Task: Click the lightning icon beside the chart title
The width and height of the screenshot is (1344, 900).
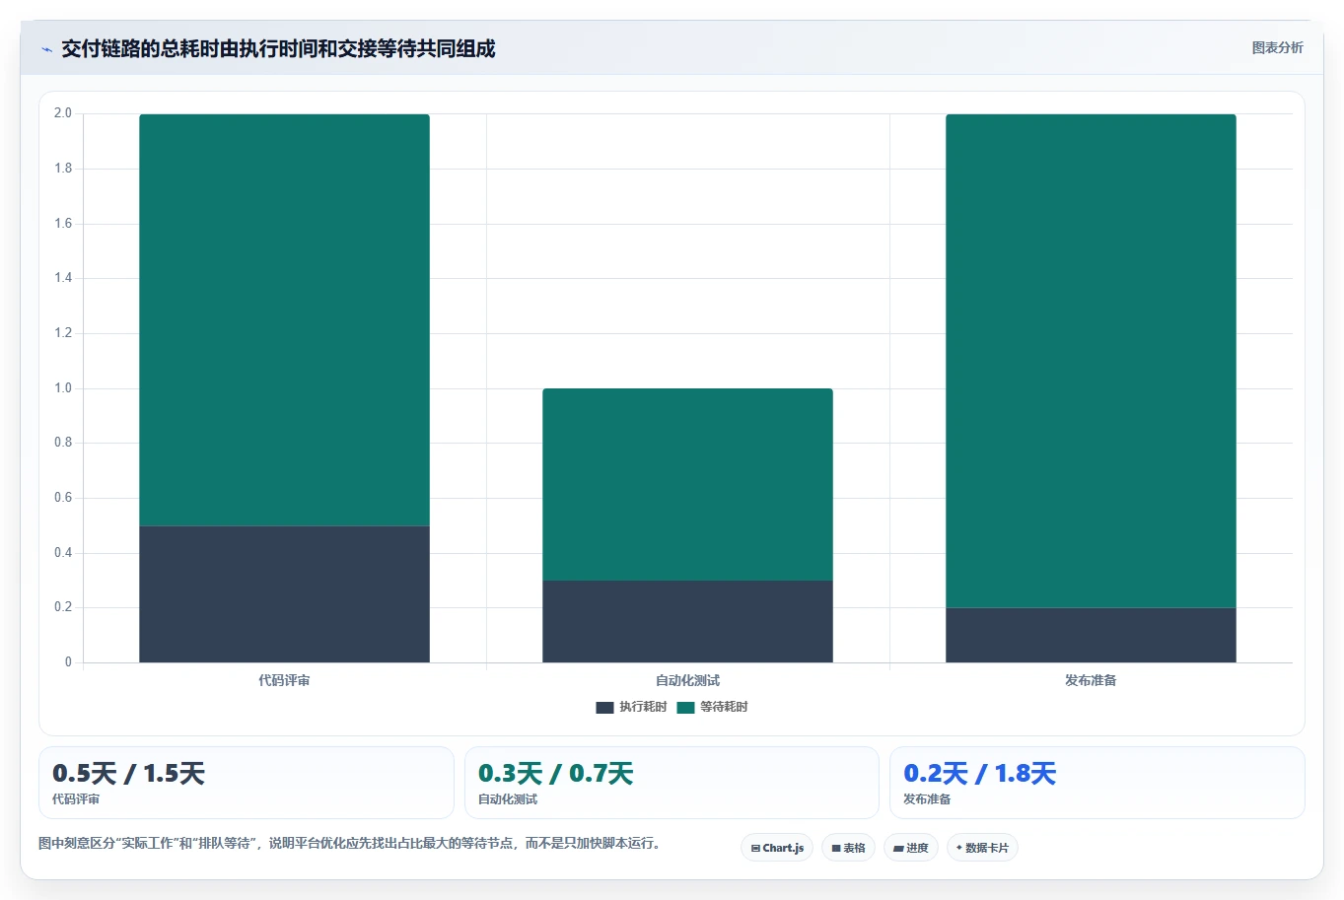Action: pyautogui.click(x=47, y=49)
